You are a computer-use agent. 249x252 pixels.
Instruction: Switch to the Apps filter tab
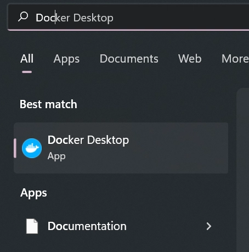pos(66,59)
